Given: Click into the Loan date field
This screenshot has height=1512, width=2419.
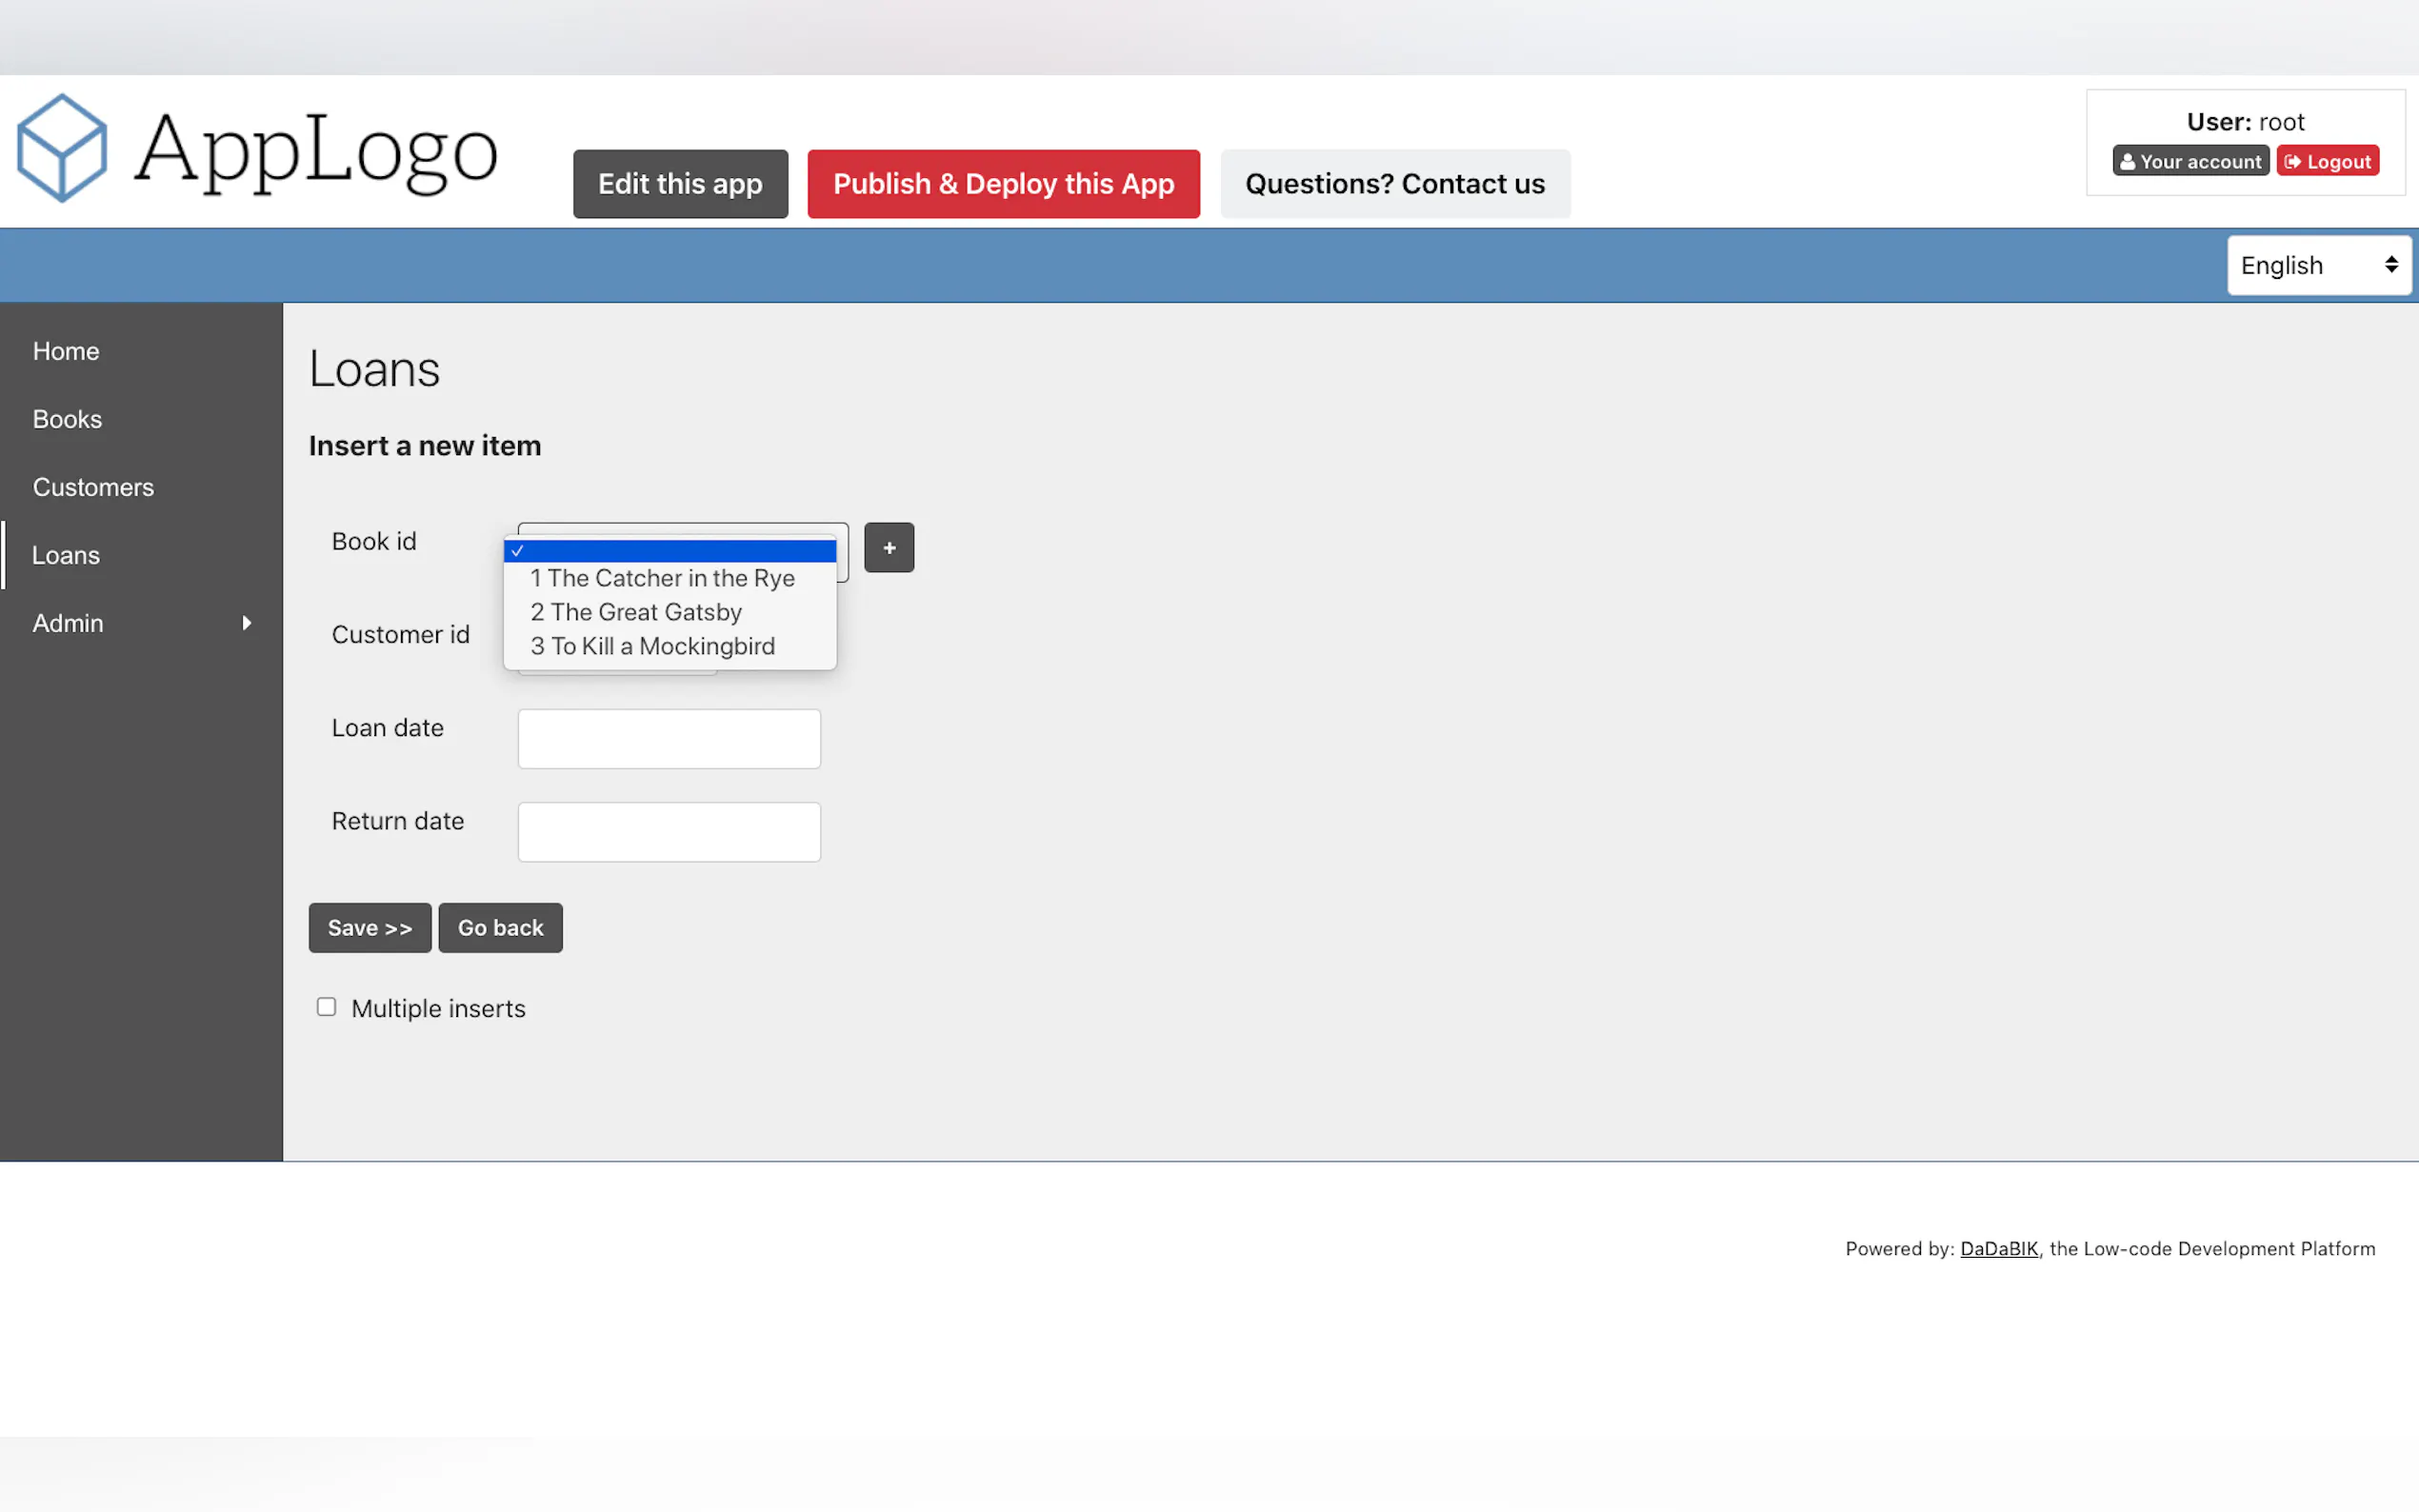Looking at the screenshot, I should [669, 739].
